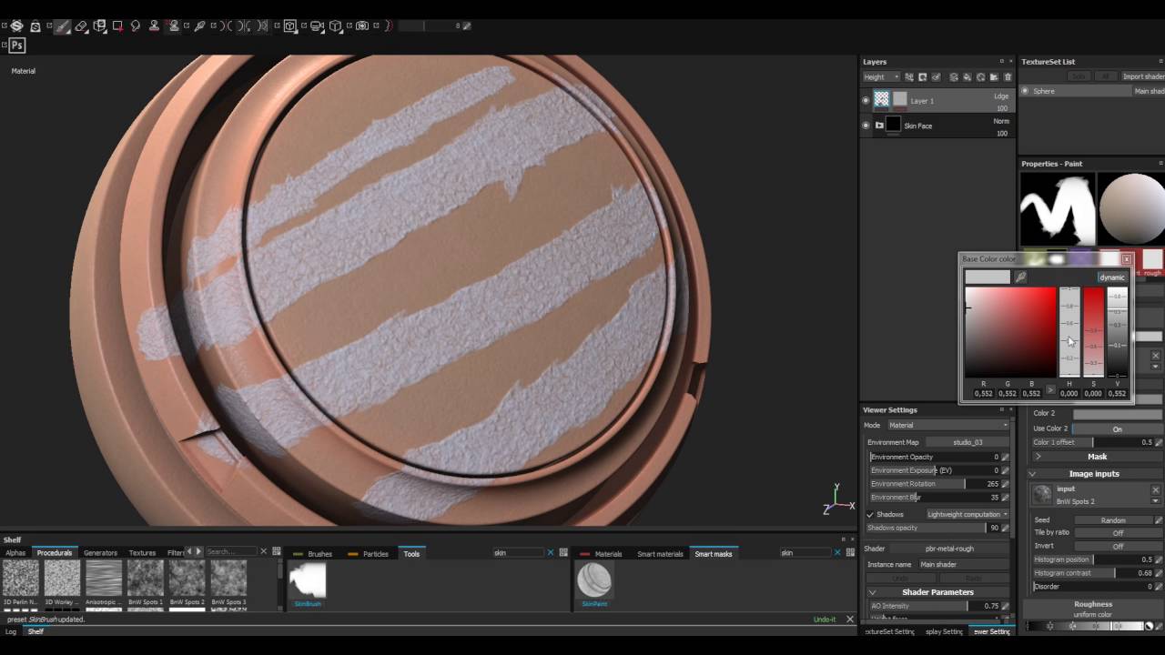1165x655 pixels.
Task: Select the Sphere texture set radio
Action: click(x=1025, y=91)
